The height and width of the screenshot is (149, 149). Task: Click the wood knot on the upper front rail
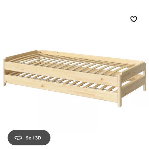pos(102,79)
